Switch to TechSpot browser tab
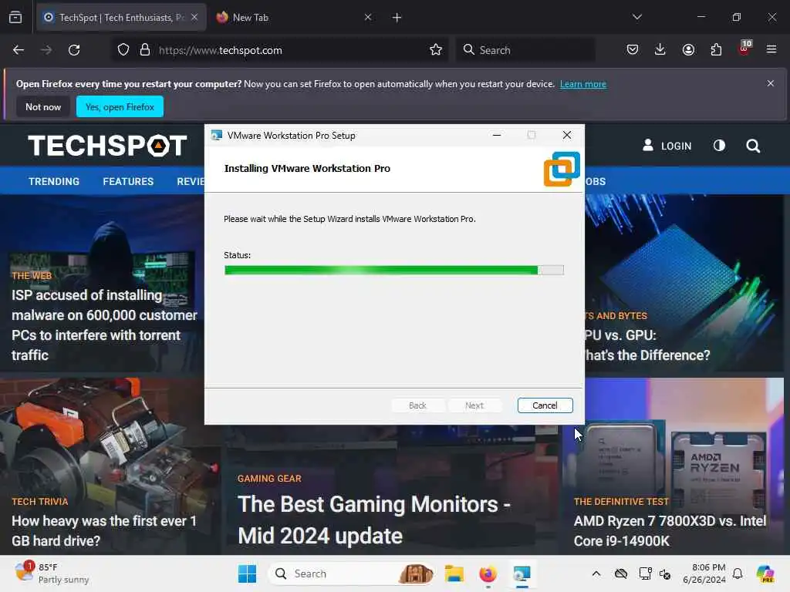Image resolution: width=790 pixels, height=592 pixels. coord(121,18)
